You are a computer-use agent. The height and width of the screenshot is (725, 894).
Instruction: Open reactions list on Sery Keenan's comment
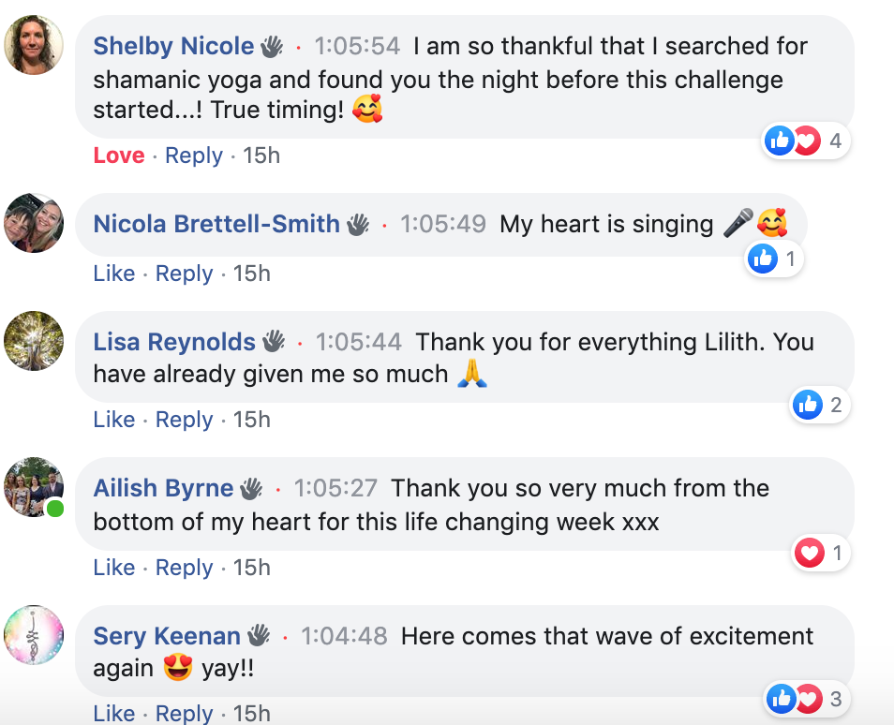(x=806, y=699)
